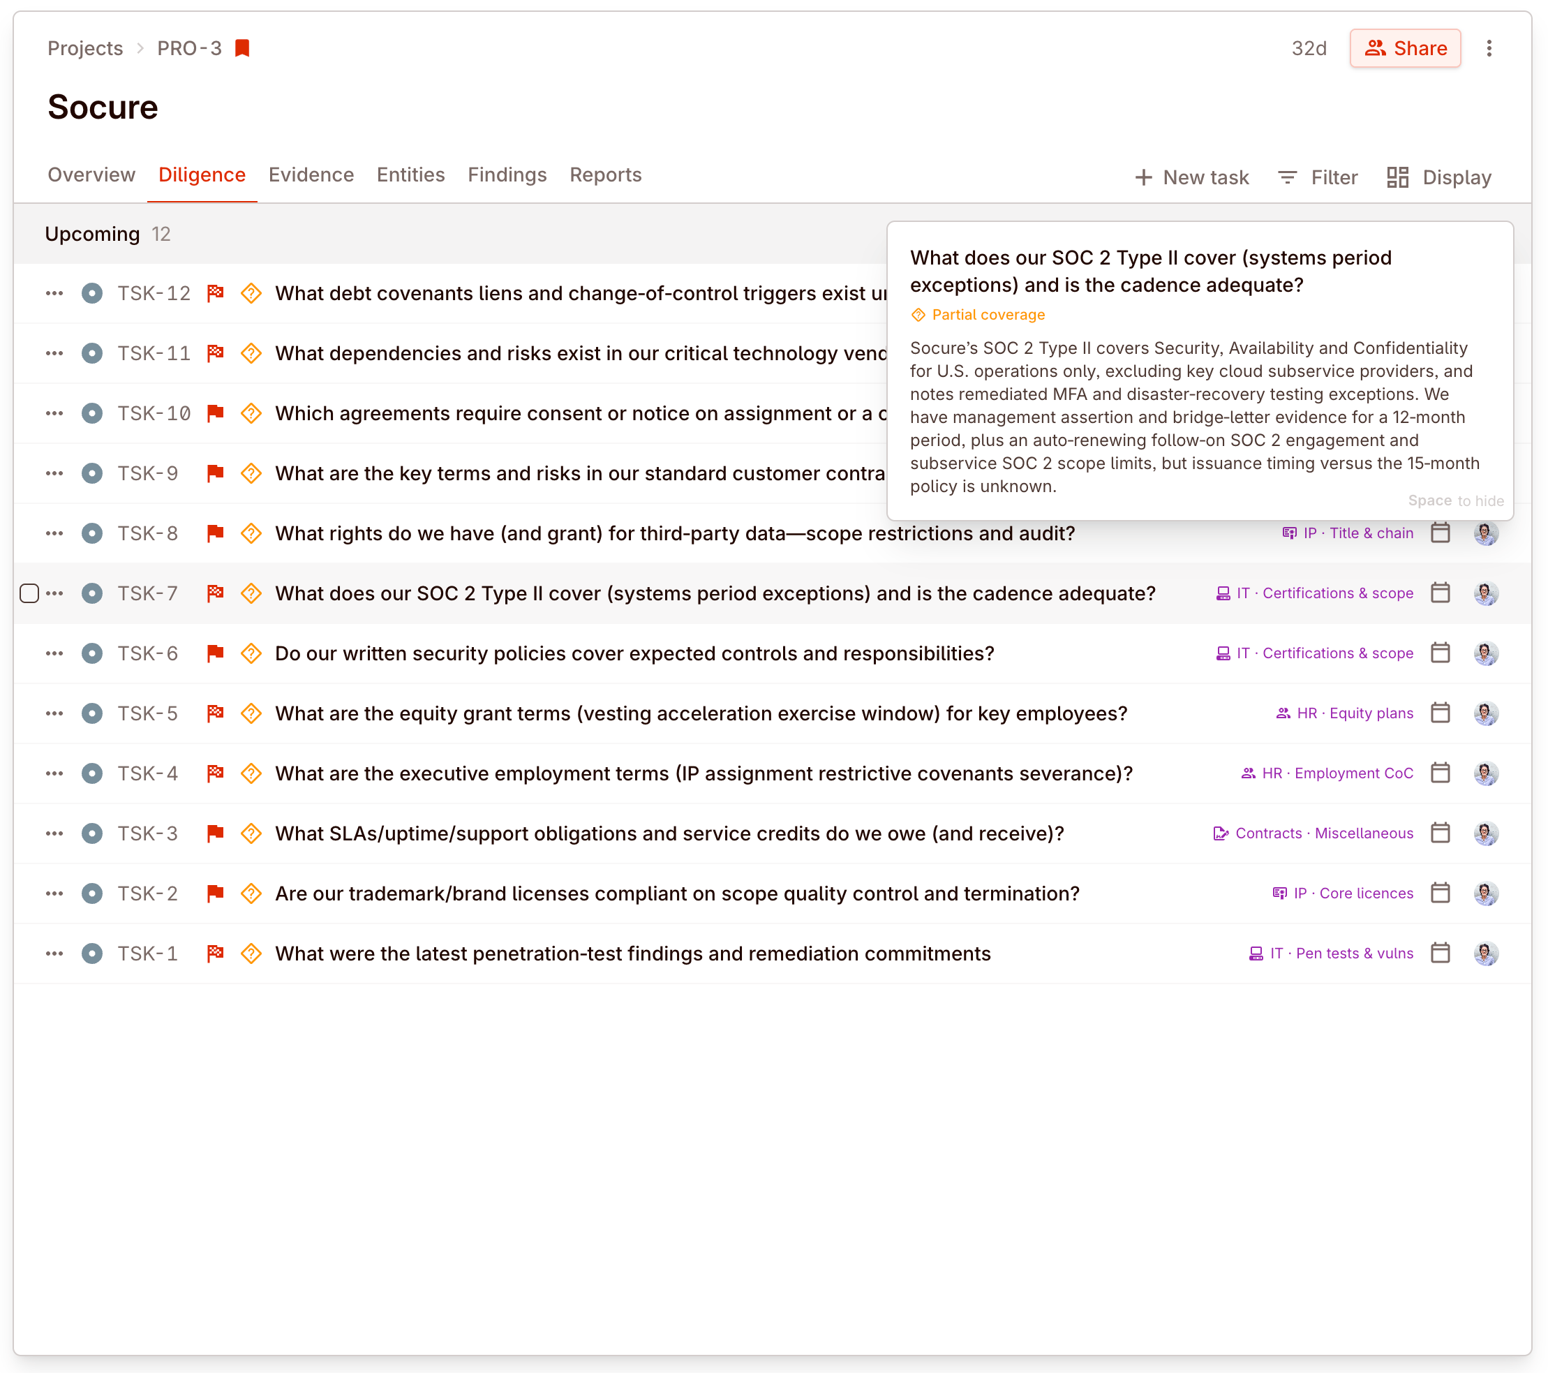Click the IT Pen tests & vulns category icon
The image size is (1548, 1373).
(1256, 953)
